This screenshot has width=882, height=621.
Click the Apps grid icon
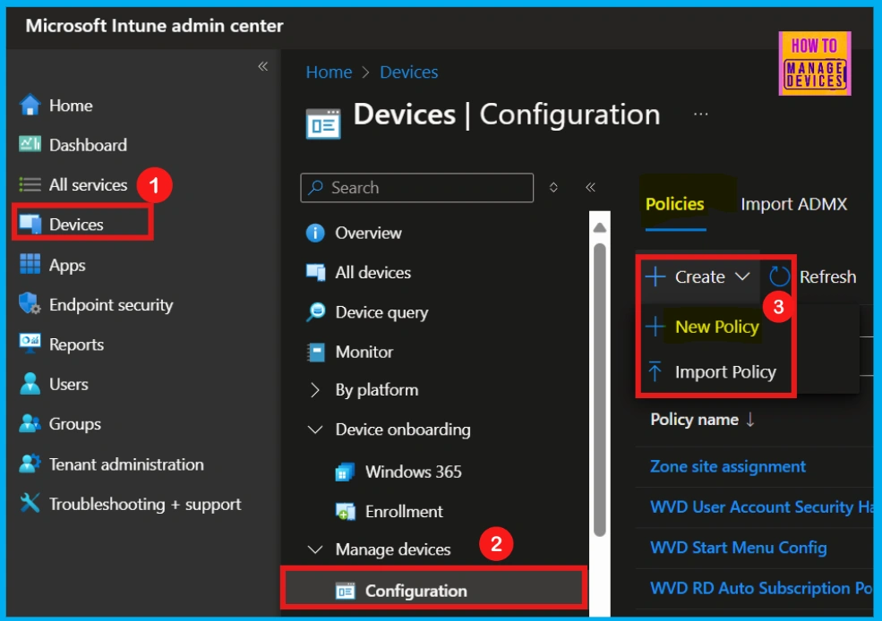30,264
